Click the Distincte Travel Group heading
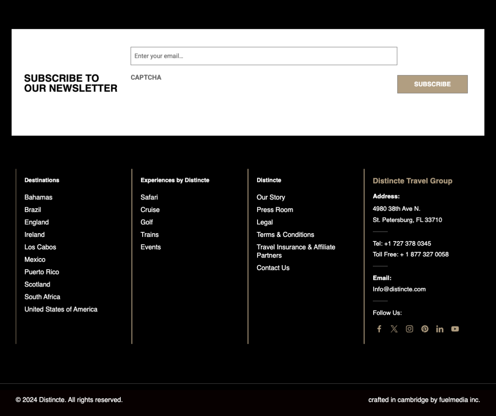 coord(413,181)
